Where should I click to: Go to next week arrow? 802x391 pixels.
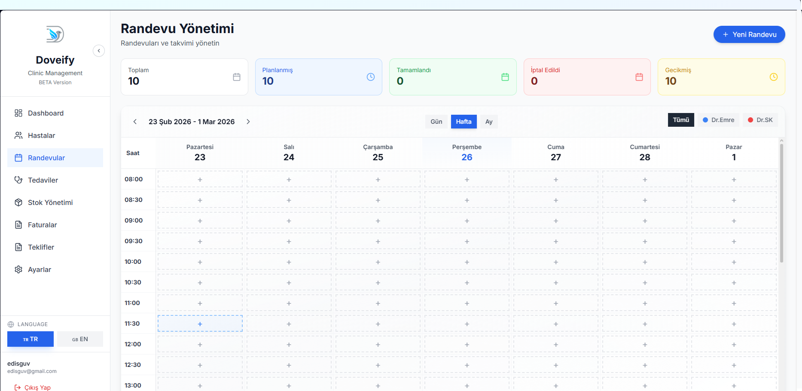pos(248,122)
